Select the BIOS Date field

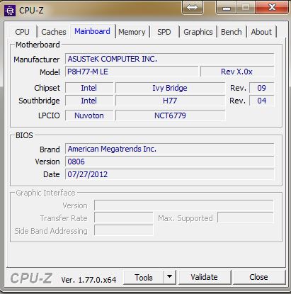pos(169,174)
